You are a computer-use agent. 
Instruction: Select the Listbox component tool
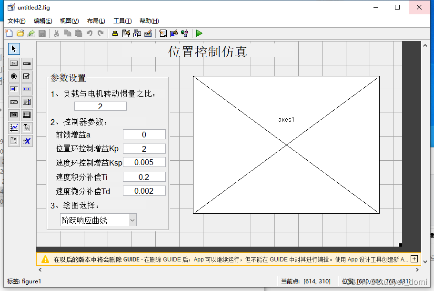point(27,102)
